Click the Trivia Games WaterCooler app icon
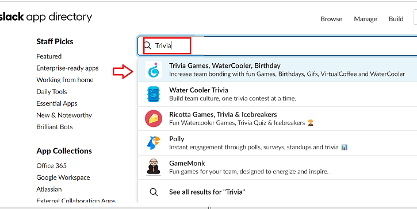 (x=154, y=69)
